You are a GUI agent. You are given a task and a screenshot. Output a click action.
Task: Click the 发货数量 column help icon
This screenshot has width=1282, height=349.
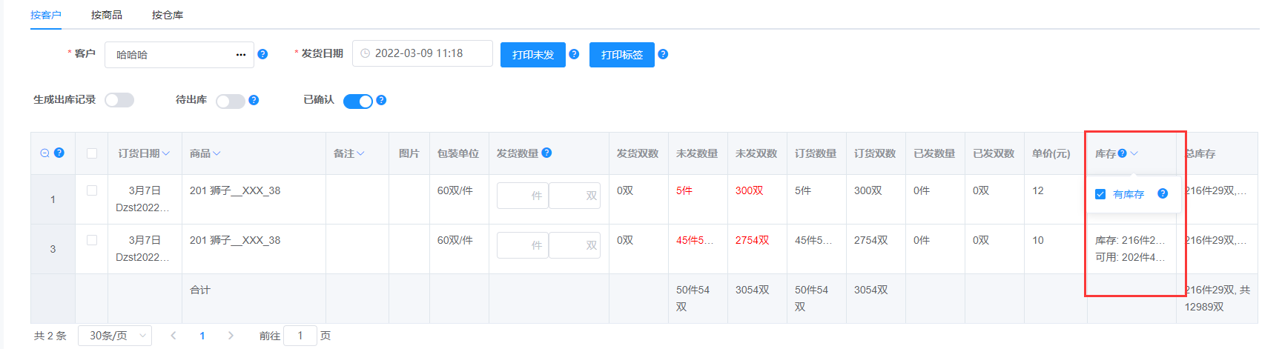(546, 153)
